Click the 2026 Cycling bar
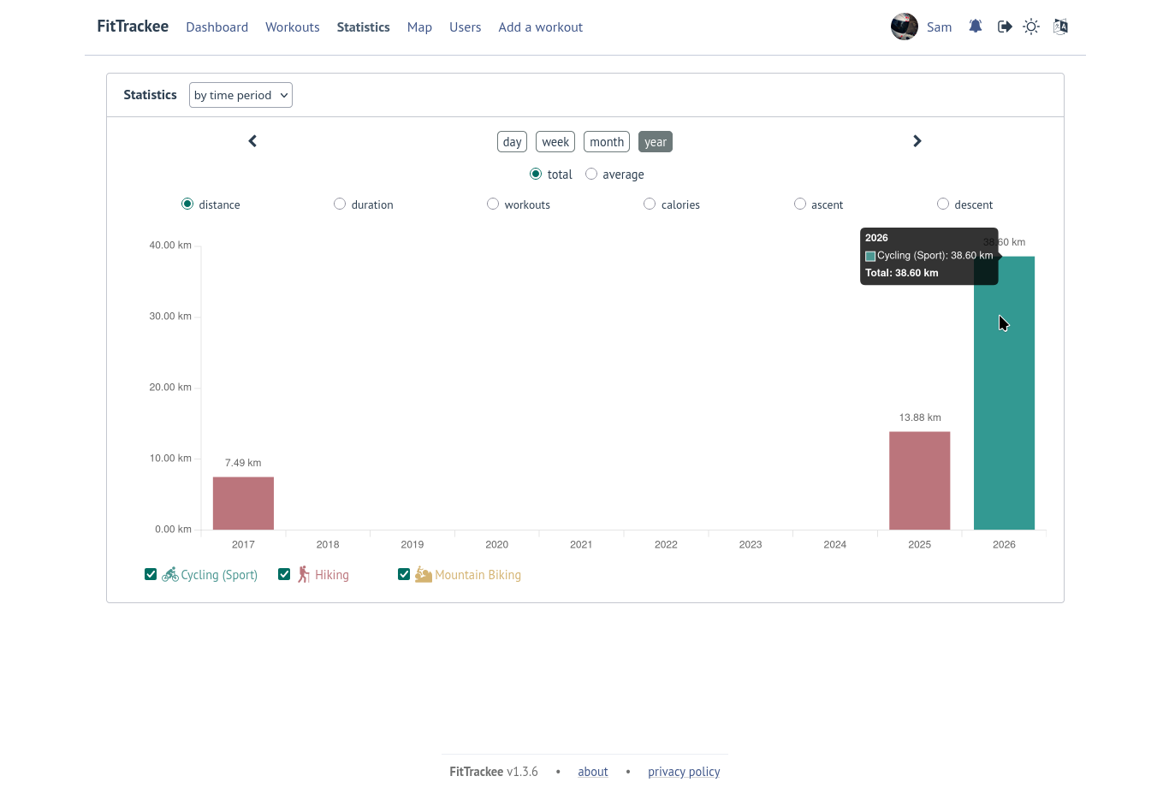Image resolution: width=1169 pixels, height=788 pixels. 1005,393
